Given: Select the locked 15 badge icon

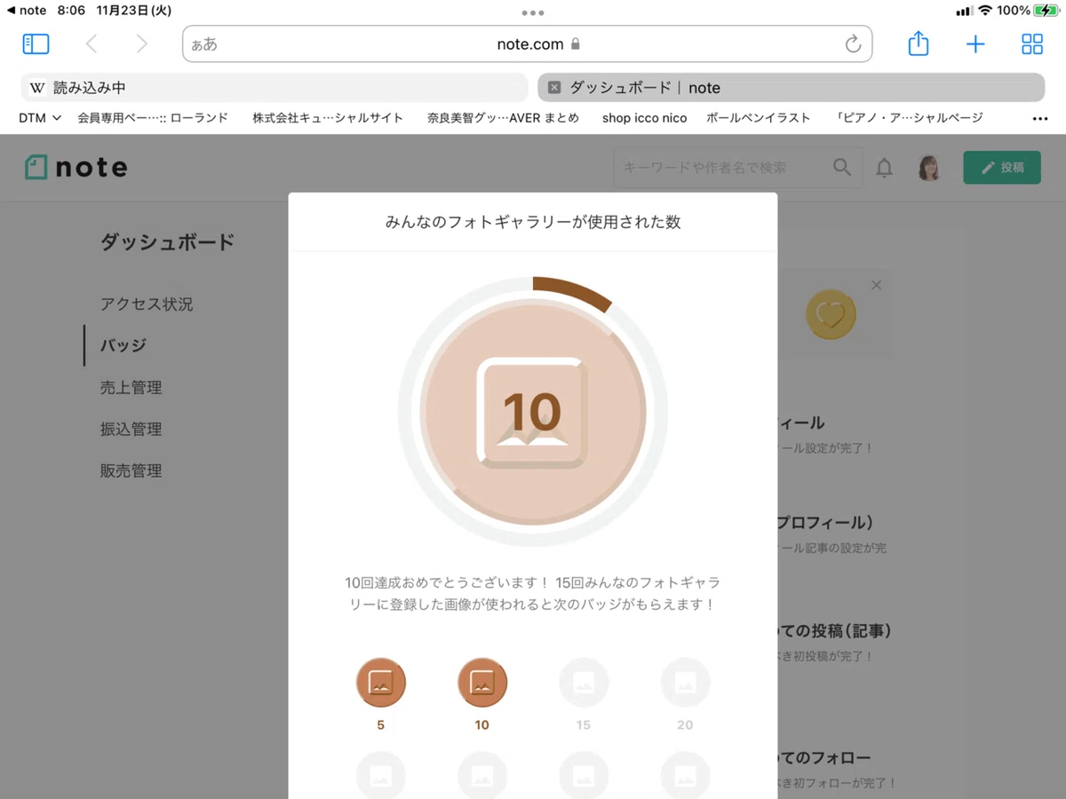Looking at the screenshot, I should [583, 683].
